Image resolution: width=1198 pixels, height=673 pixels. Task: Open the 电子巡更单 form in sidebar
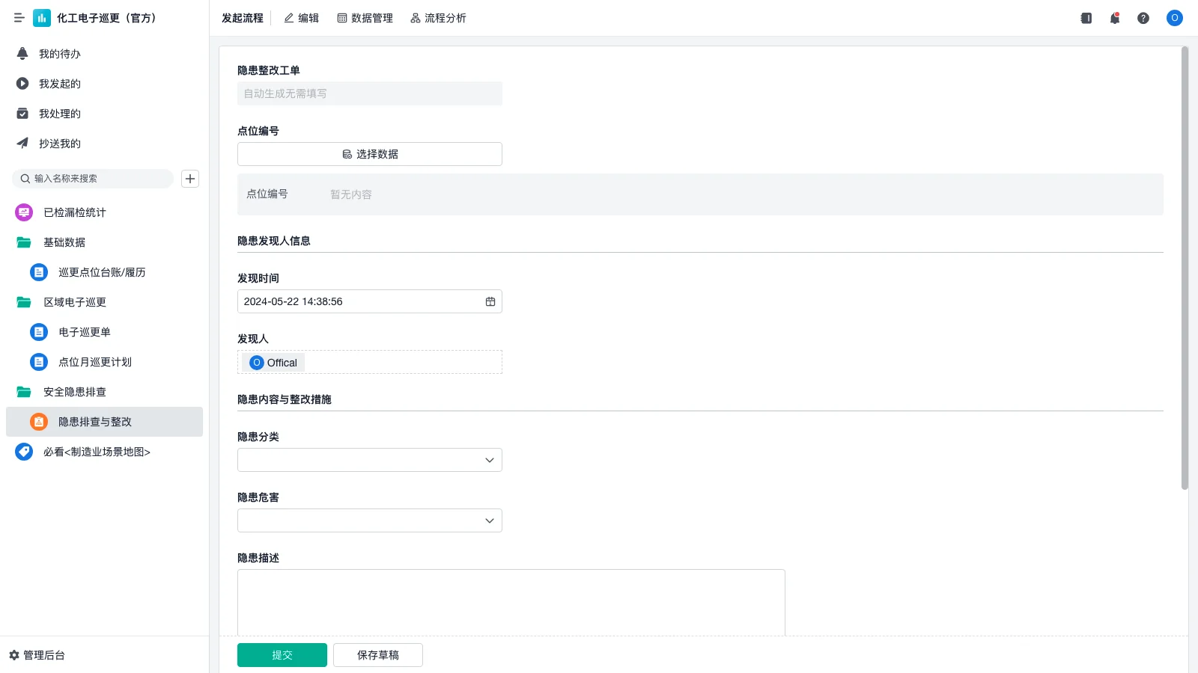[82, 331]
